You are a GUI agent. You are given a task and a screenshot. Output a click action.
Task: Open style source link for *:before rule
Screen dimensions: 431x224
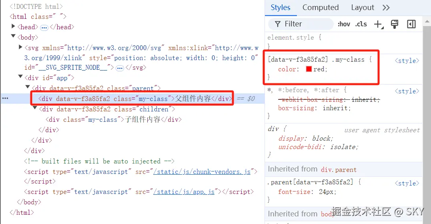(407, 91)
